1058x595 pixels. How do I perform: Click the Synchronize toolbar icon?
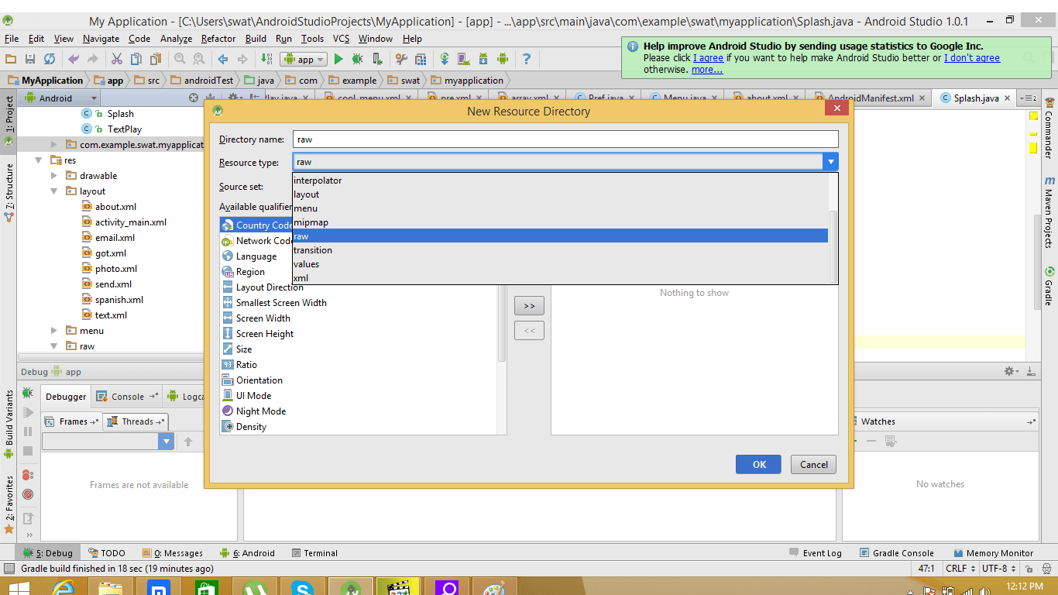point(50,59)
